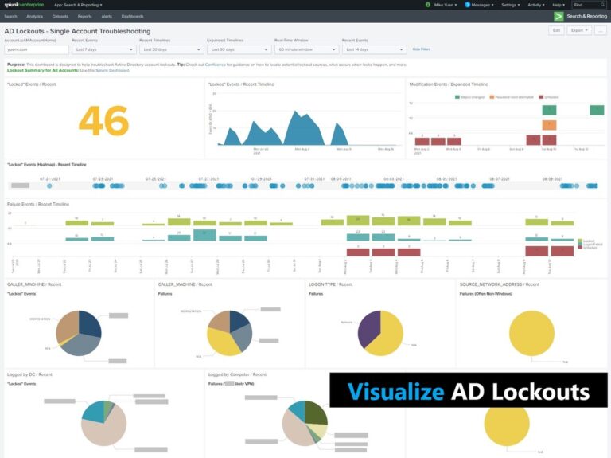
Task: Click the 'Modification Events / Expanded Timeline' panel title
Action: [x=449, y=84]
